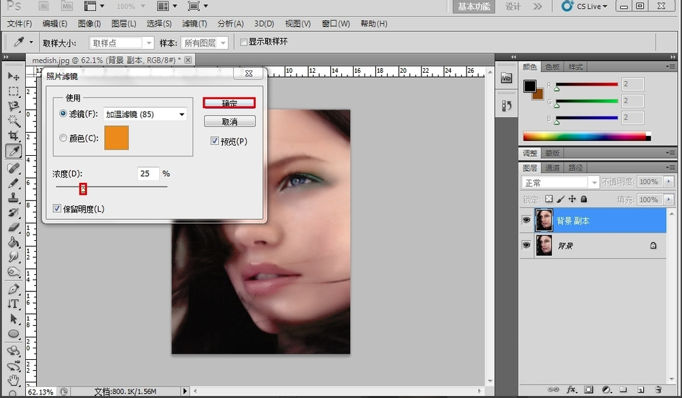Hide the 背景 副本 layer via eye icon
This screenshot has width=682, height=398.
[x=526, y=220]
